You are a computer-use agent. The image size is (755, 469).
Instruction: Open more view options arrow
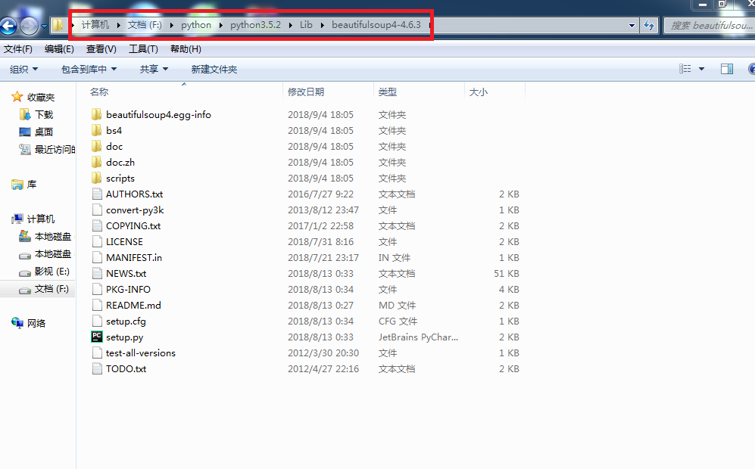click(701, 69)
